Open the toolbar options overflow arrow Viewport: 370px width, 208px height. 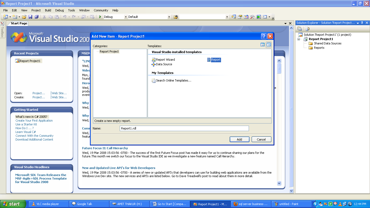click(273, 18)
